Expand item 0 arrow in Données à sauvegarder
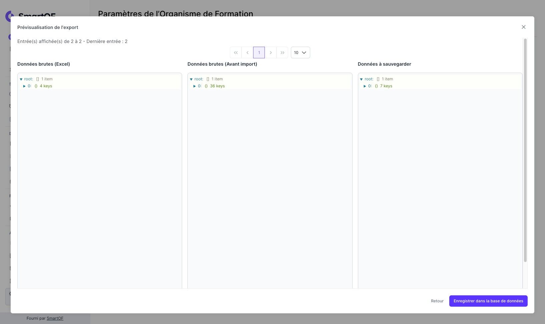The width and height of the screenshot is (545, 324). [x=365, y=86]
